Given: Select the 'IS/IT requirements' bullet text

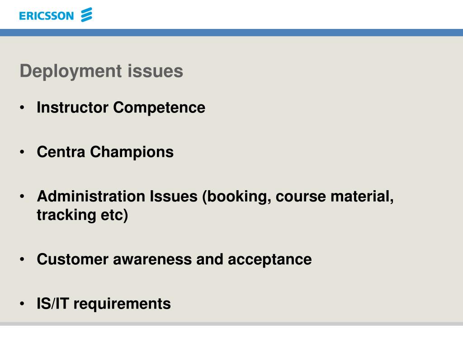Looking at the screenshot, I should pos(104,304).
